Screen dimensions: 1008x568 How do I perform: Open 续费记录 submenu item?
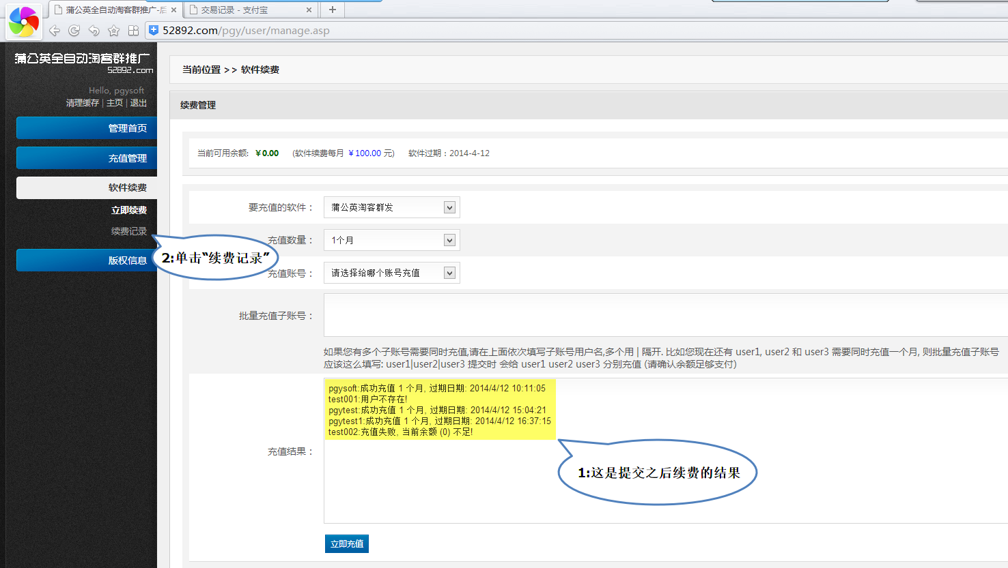[129, 231]
